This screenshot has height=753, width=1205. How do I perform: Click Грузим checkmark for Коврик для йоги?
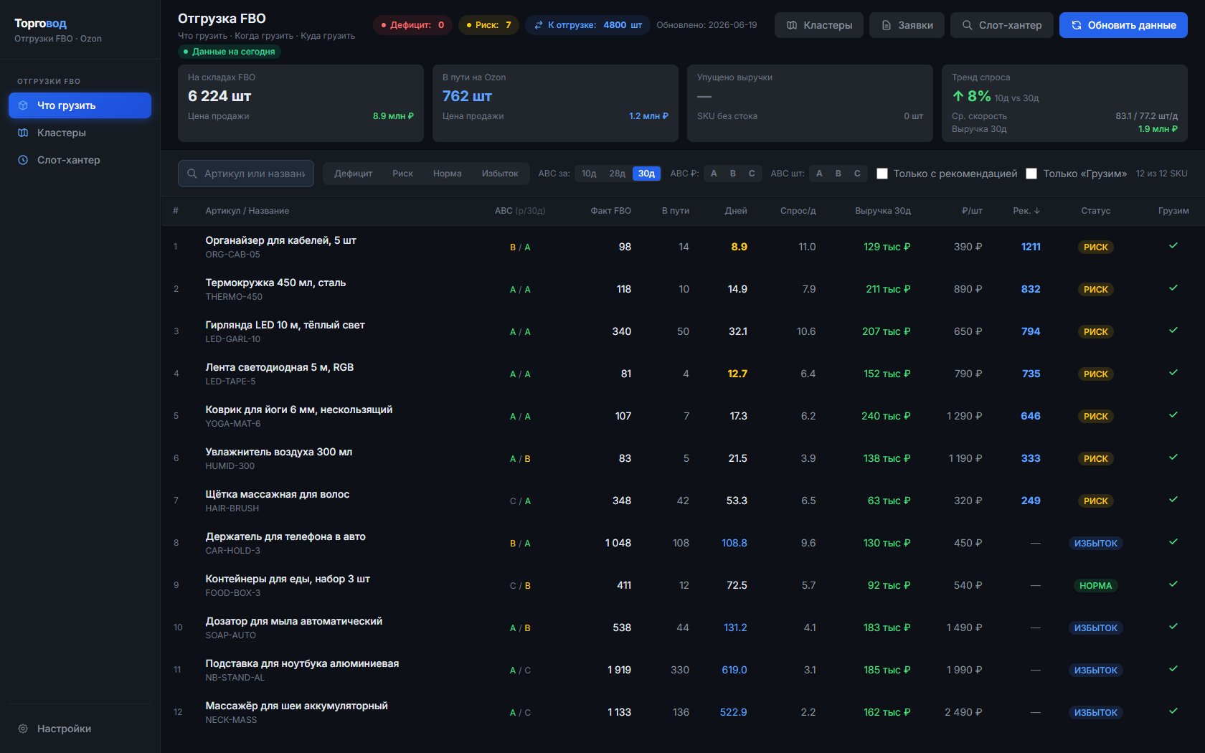[x=1173, y=415]
